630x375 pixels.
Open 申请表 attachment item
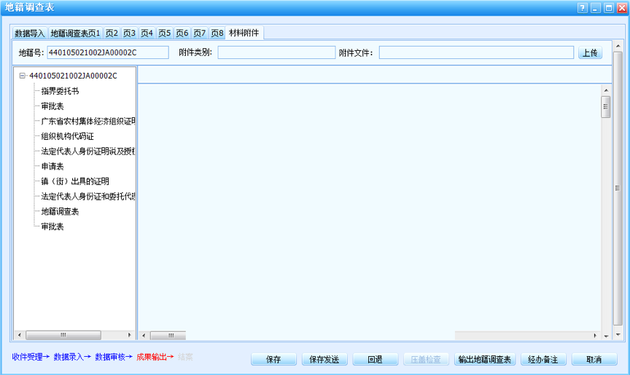pyautogui.click(x=52, y=167)
